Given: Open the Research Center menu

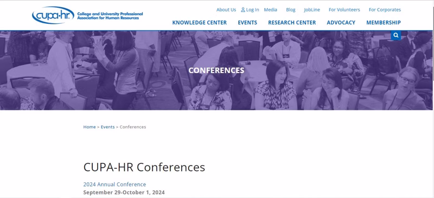Looking at the screenshot, I should click(x=292, y=23).
